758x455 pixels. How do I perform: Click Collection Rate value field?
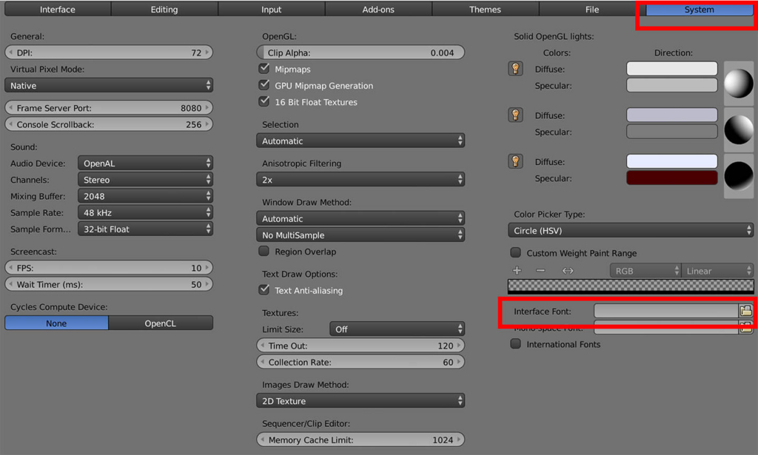coord(360,362)
